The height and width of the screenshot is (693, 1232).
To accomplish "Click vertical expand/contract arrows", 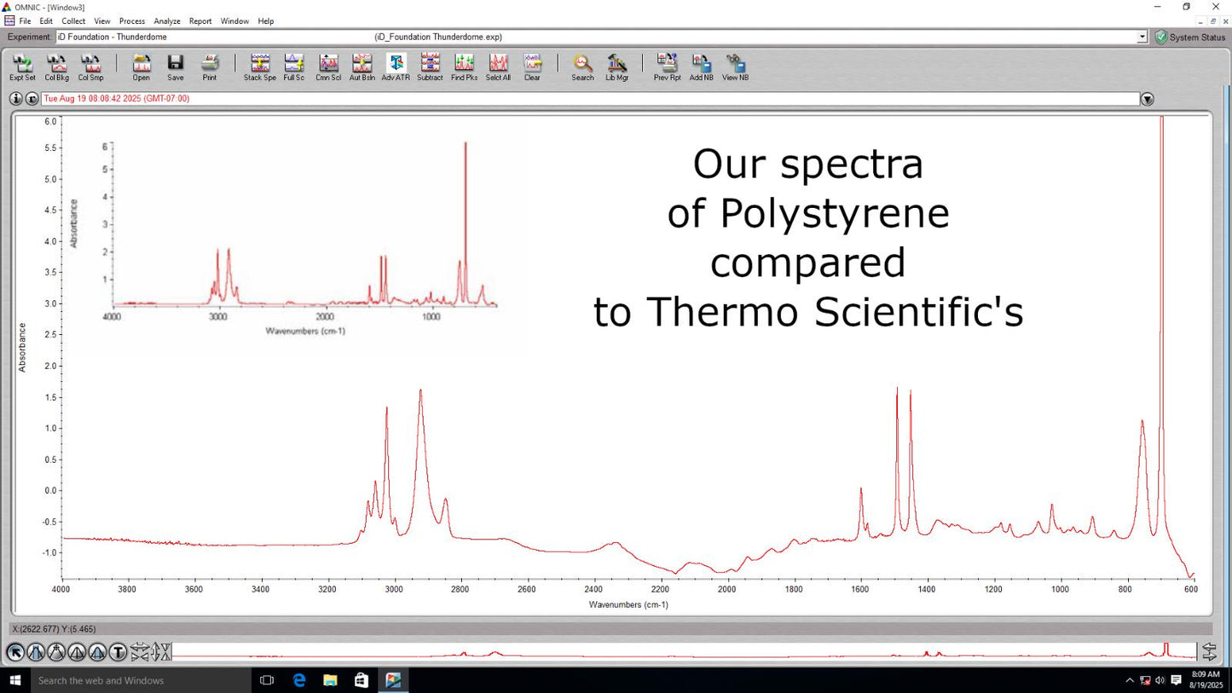I will tap(162, 653).
